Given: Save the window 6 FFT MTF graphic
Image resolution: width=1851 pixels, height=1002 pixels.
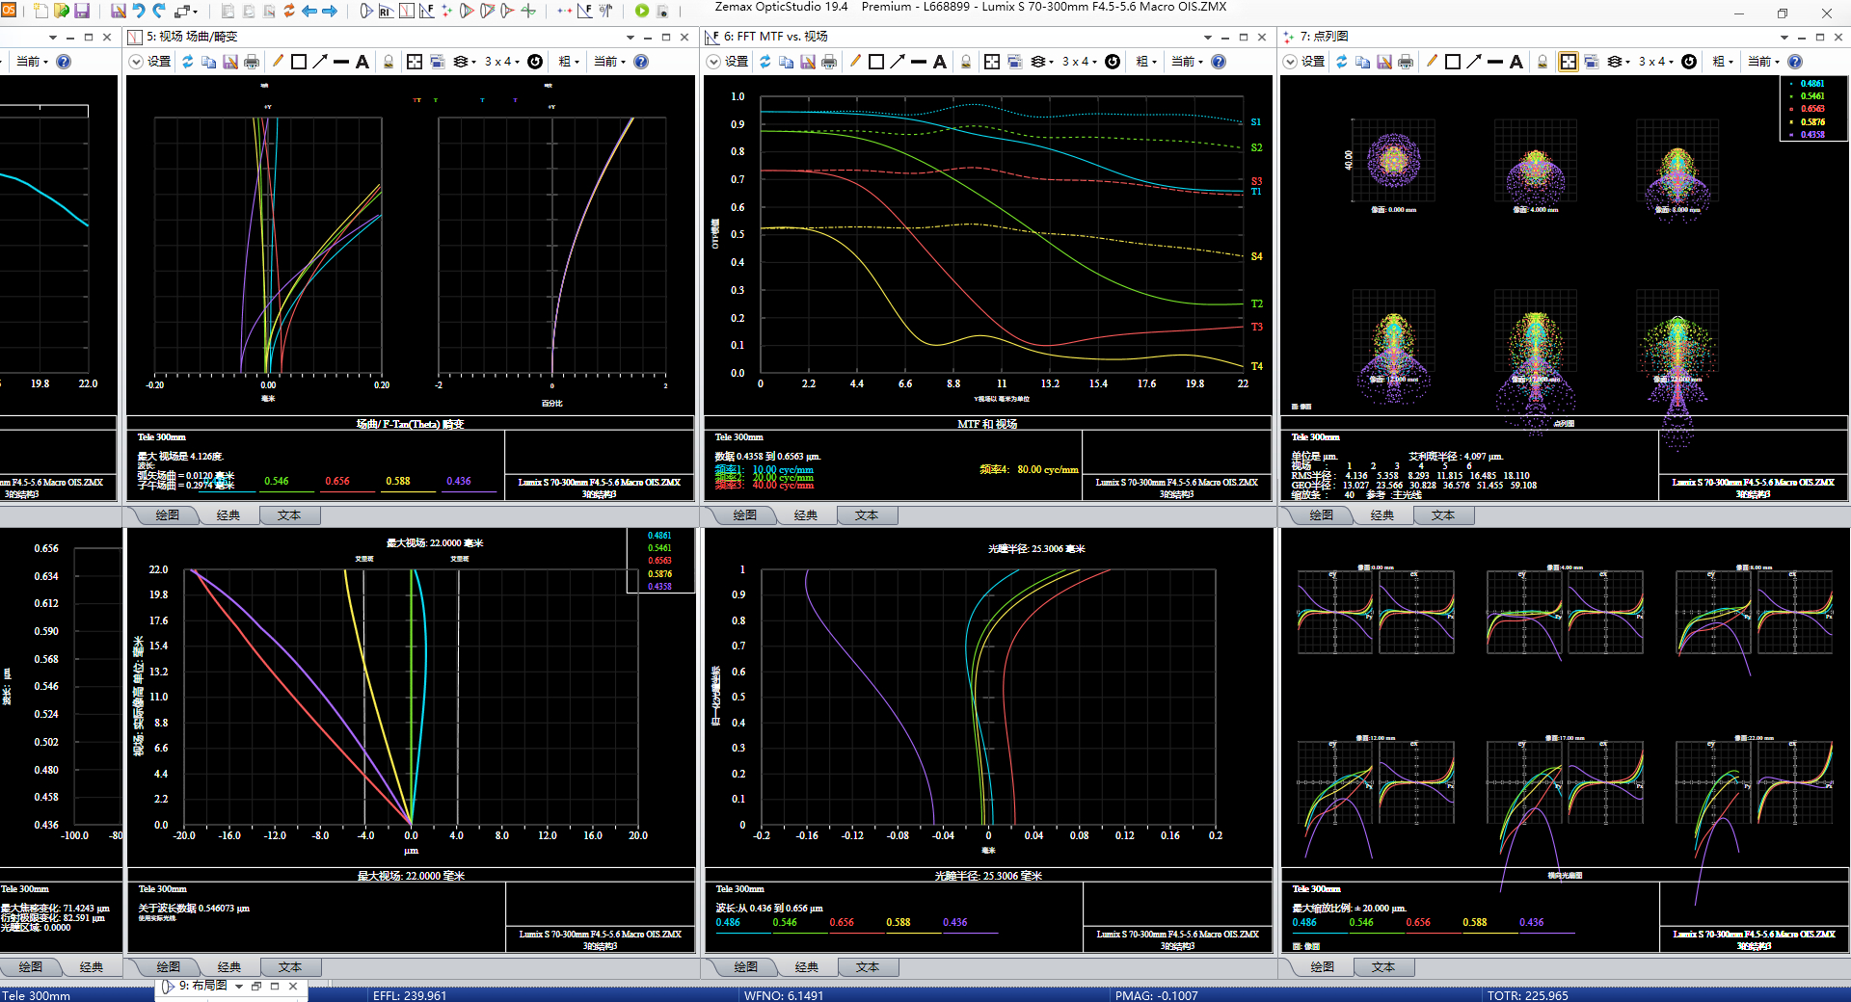Looking at the screenshot, I should (808, 62).
